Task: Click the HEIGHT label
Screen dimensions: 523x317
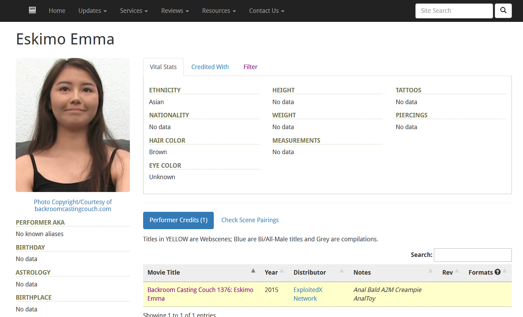Action: [x=283, y=90]
